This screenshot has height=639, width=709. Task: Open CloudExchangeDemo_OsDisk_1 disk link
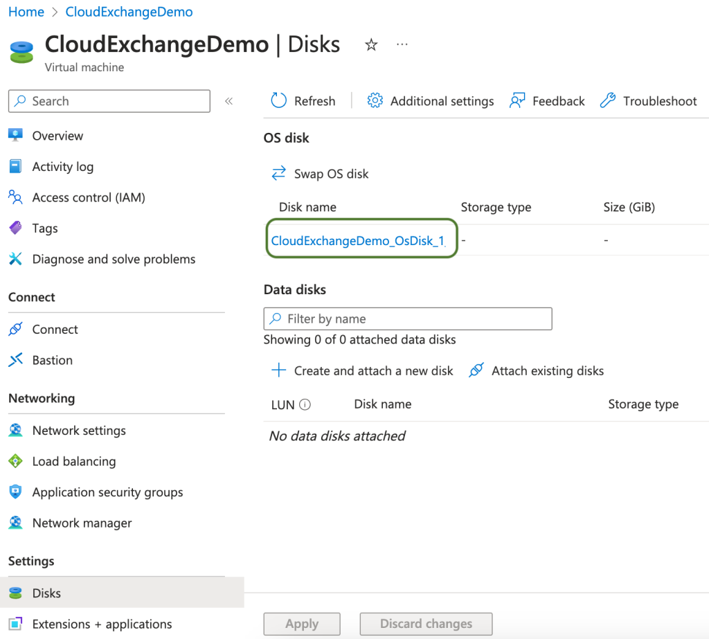pyautogui.click(x=358, y=241)
